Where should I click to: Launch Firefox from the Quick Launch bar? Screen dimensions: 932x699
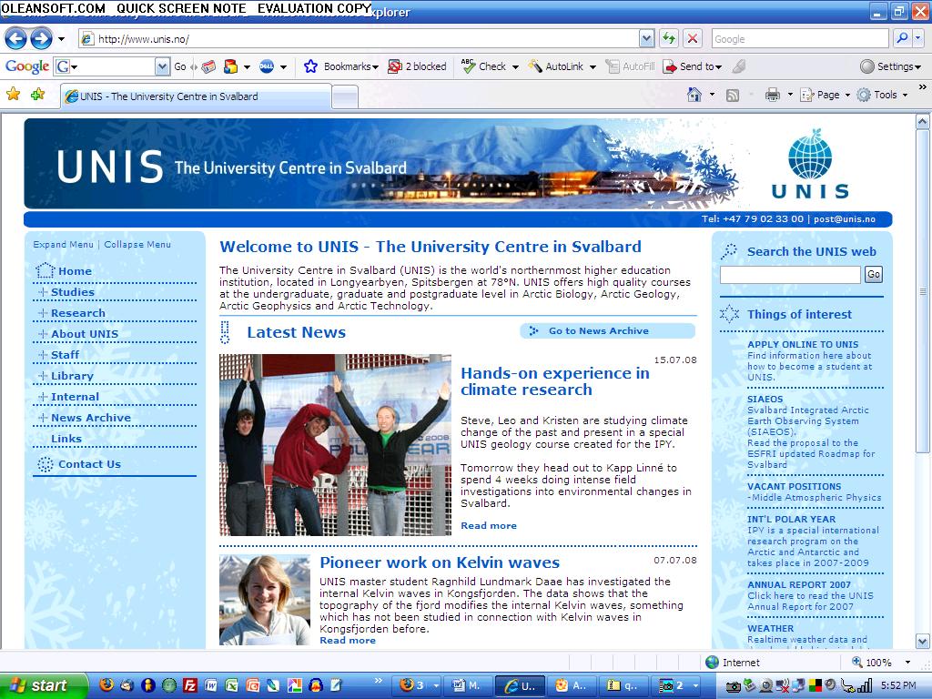[x=106, y=685]
